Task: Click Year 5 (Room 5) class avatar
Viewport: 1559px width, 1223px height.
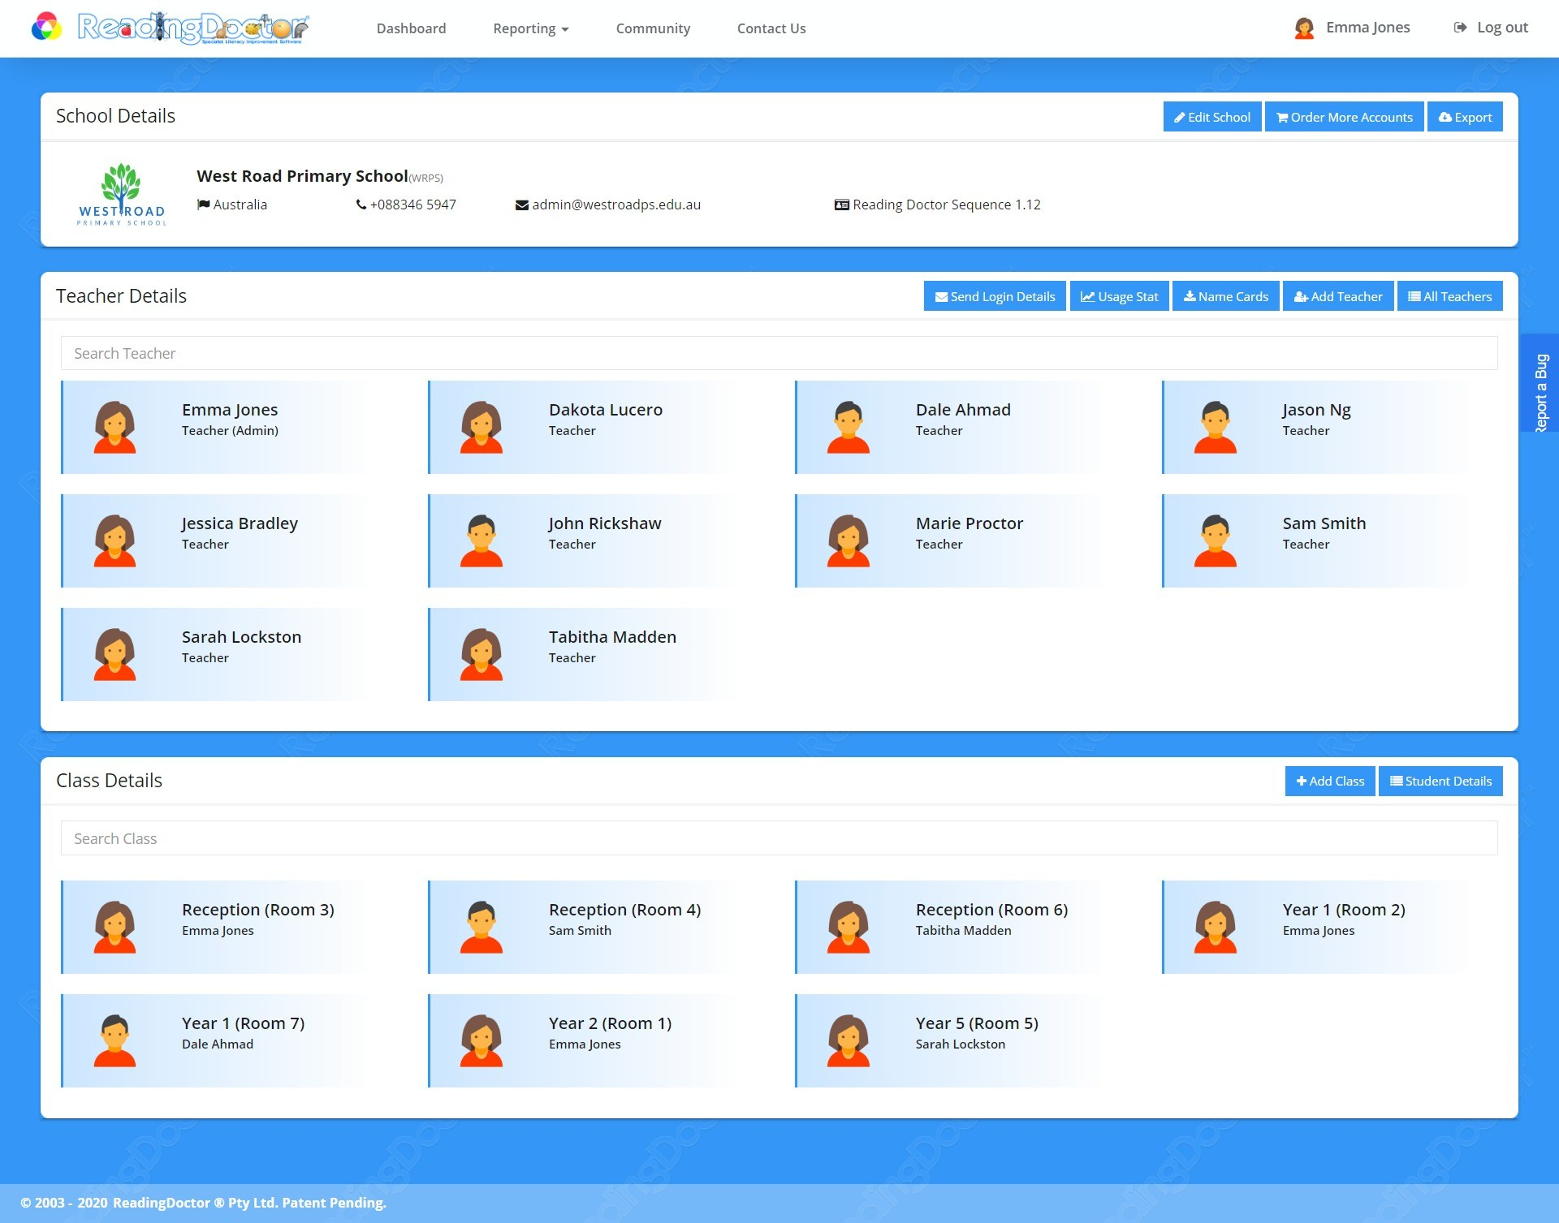Action: 849,1040
